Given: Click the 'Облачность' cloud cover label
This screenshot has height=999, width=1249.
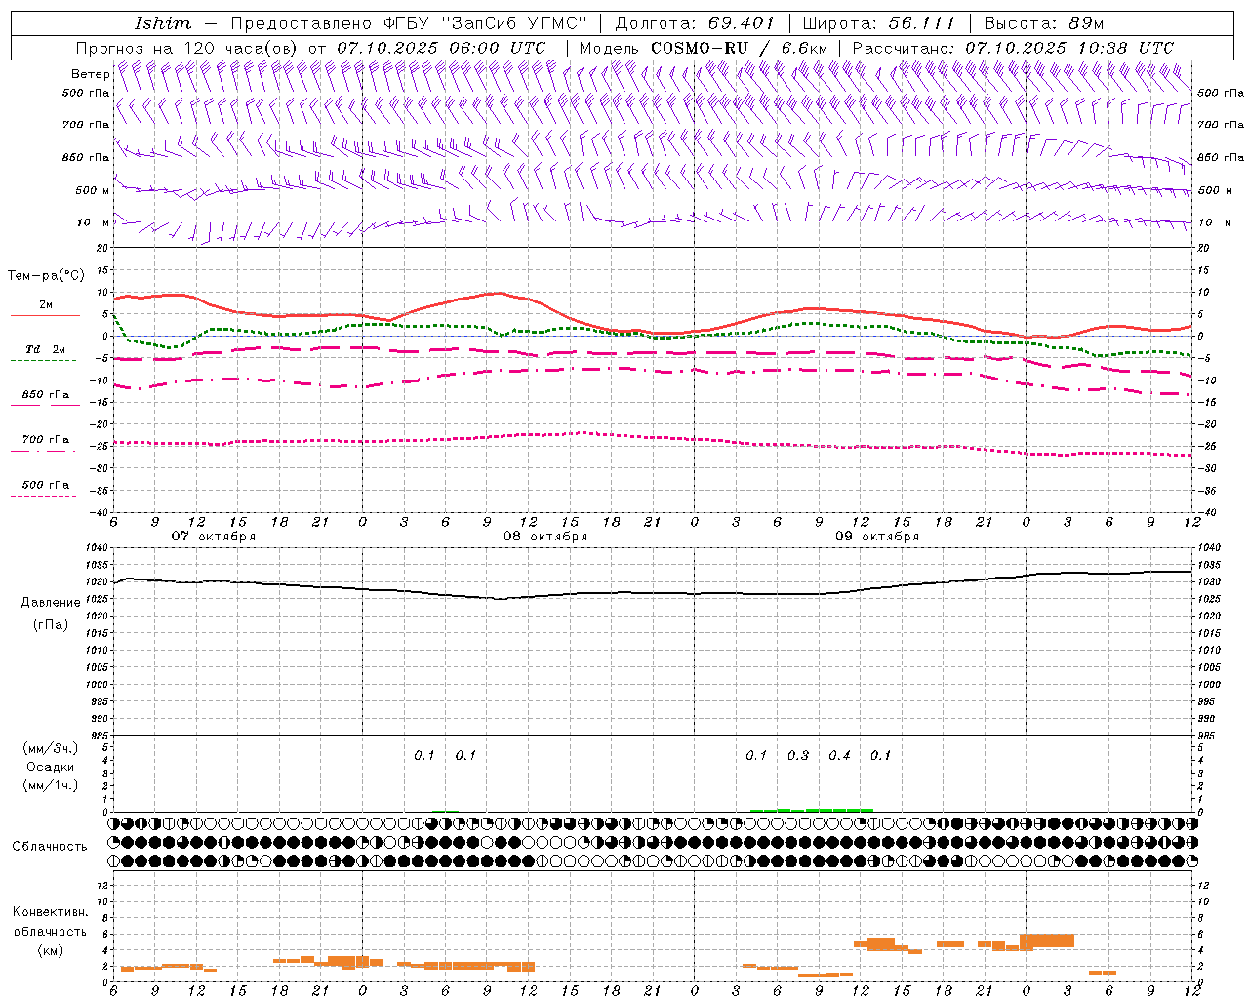Looking at the screenshot, I should (50, 846).
